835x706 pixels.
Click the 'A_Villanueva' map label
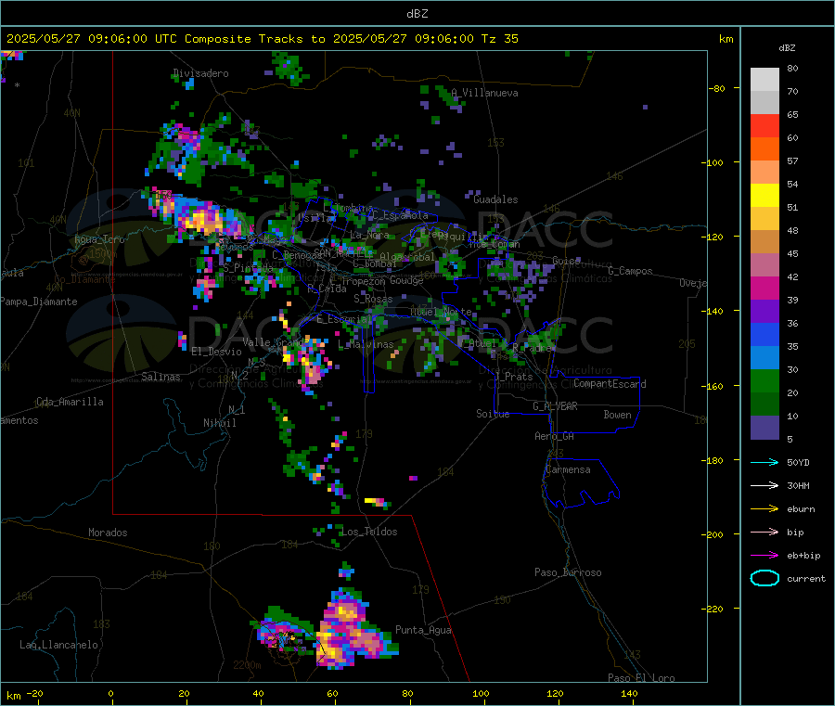(484, 93)
